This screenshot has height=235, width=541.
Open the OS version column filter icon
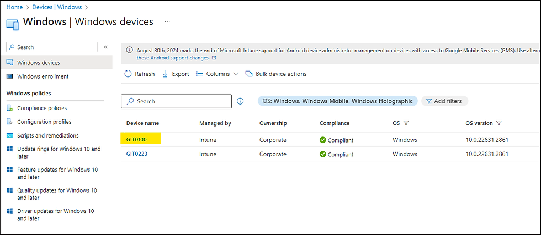tap(498, 123)
